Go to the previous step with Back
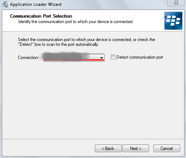Viewport: 186px width, 158px height. [108, 148]
